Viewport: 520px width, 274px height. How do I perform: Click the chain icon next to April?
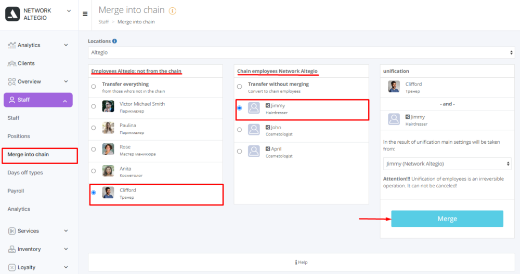click(x=268, y=149)
